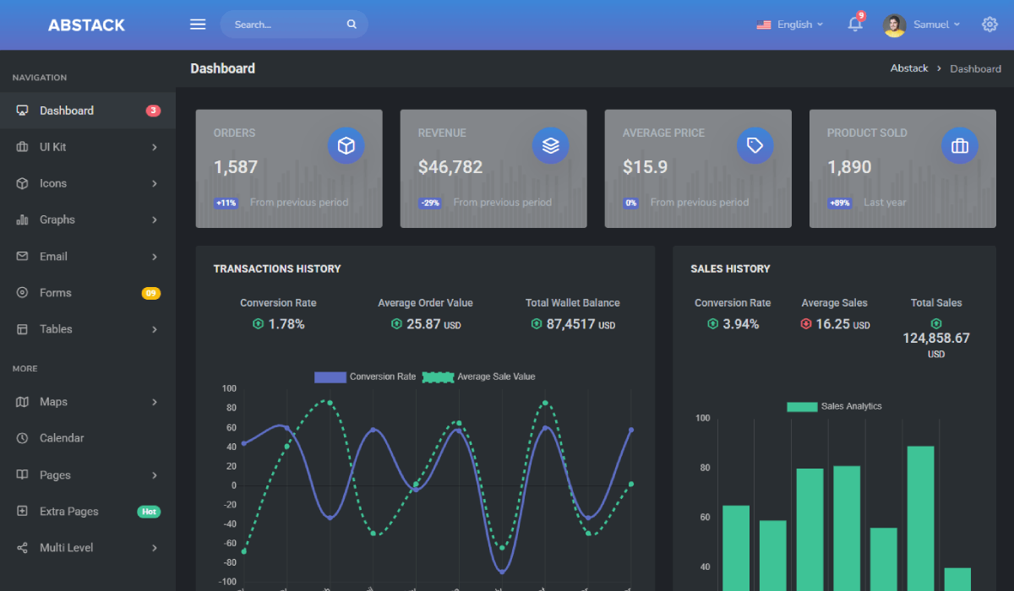Click the Orders box icon
This screenshot has height=591, width=1014.
[346, 146]
